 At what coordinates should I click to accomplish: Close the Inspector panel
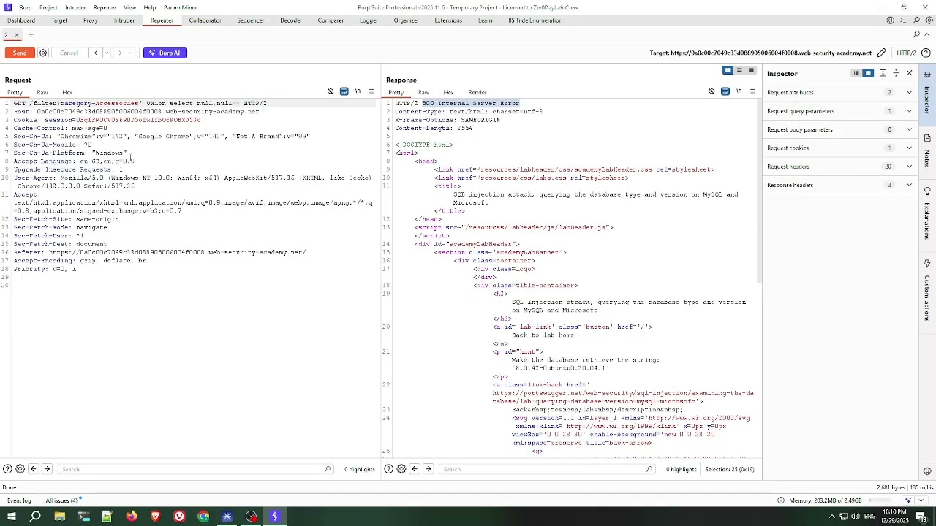click(909, 73)
